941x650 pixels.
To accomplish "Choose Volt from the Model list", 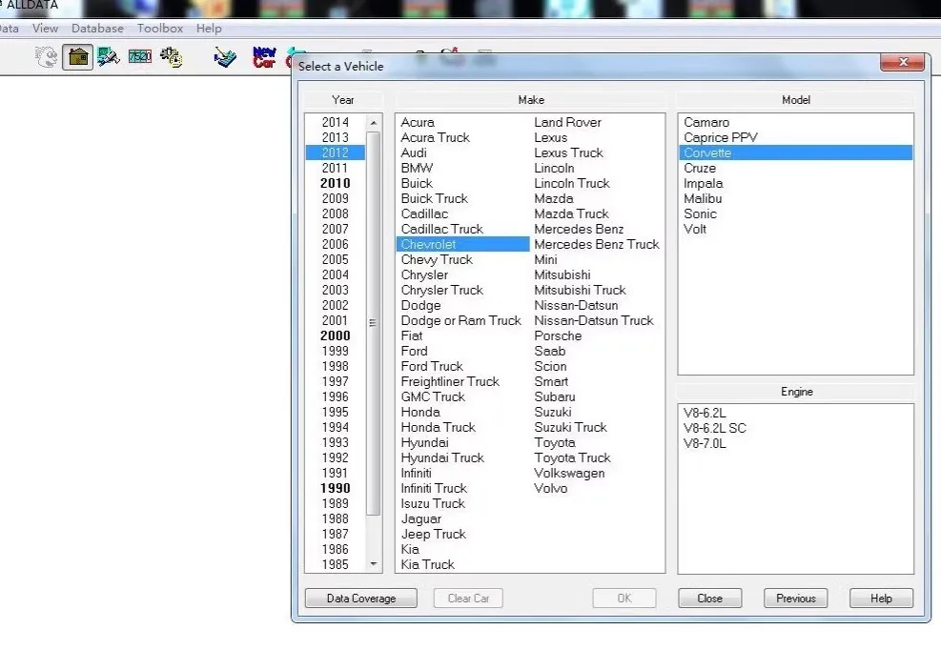I will point(695,229).
